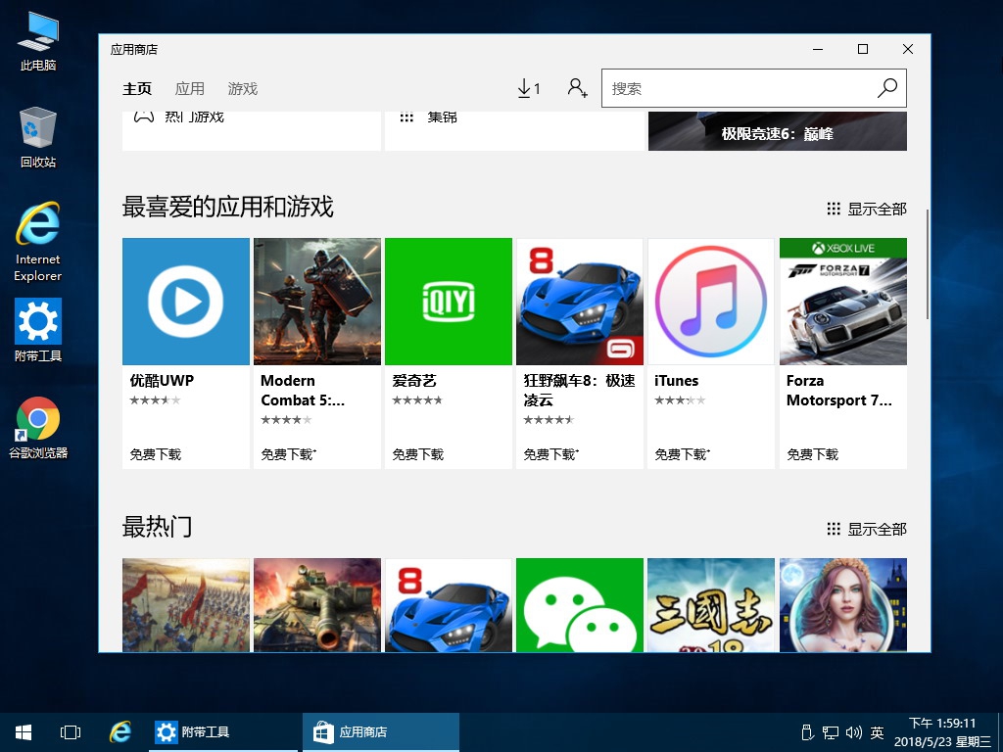Open the 三國志 game thumbnail
The width and height of the screenshot is (1003, 752).
[711, 605]
